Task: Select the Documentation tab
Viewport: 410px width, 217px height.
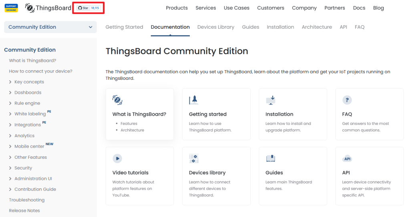Action: click(170, 27)
